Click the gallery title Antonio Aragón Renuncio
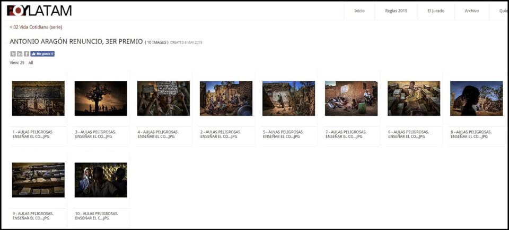The width and height of the screenshot is (509, 230). click(76, 41)
